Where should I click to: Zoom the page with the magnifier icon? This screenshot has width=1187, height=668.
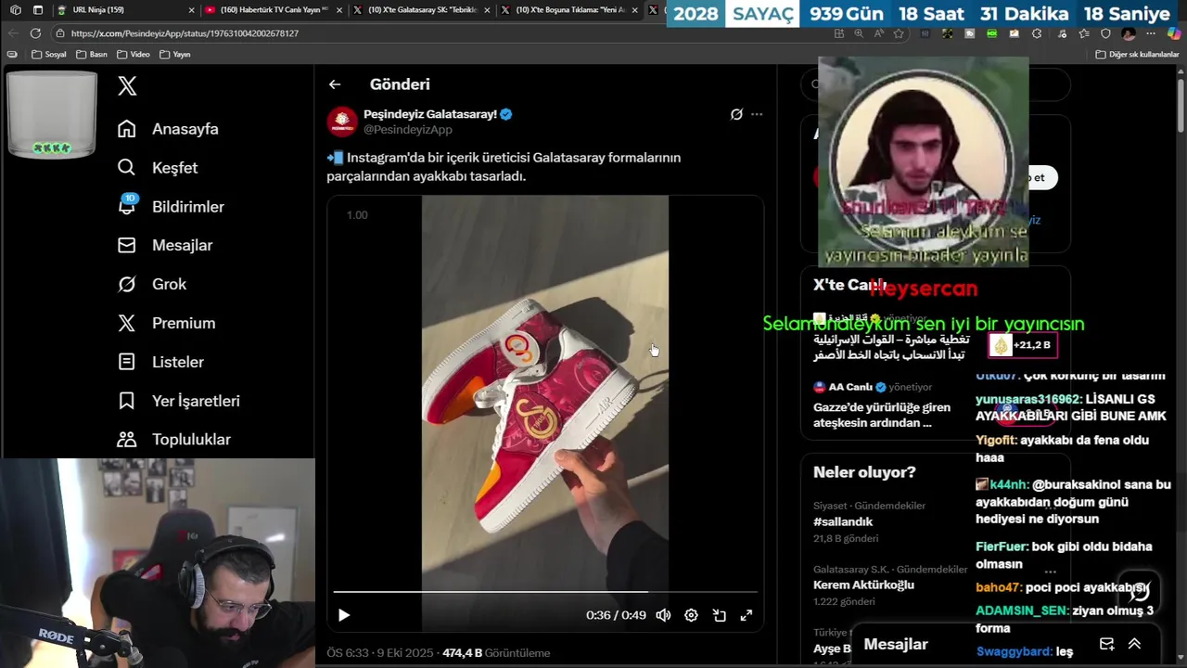(x=859, y=33)
